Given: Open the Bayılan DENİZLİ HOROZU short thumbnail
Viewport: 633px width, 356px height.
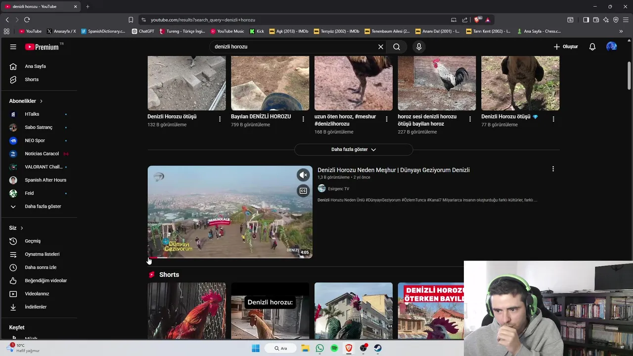Looking at the screenshot, I should pos(270,83).
